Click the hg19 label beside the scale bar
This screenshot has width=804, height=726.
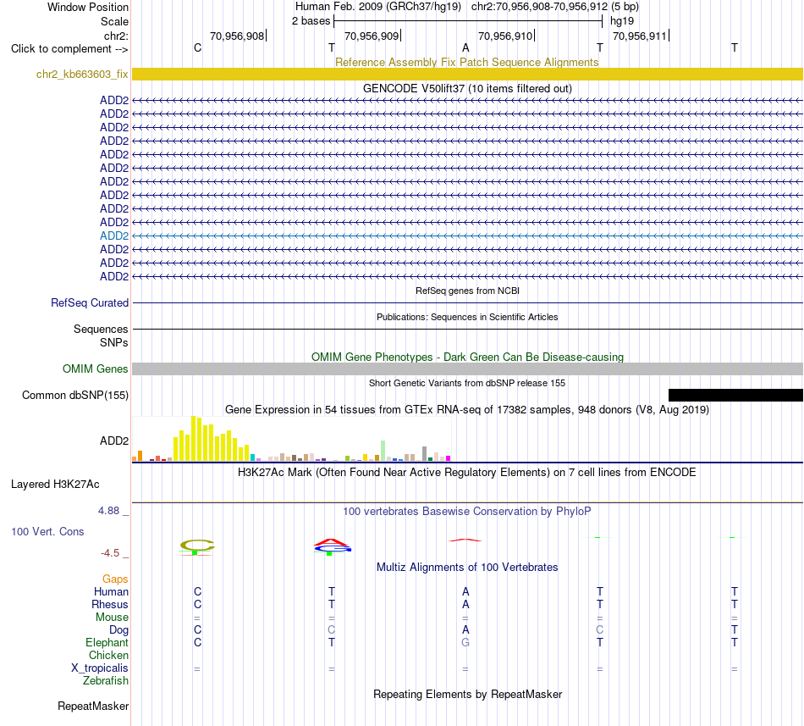(622, 21)
